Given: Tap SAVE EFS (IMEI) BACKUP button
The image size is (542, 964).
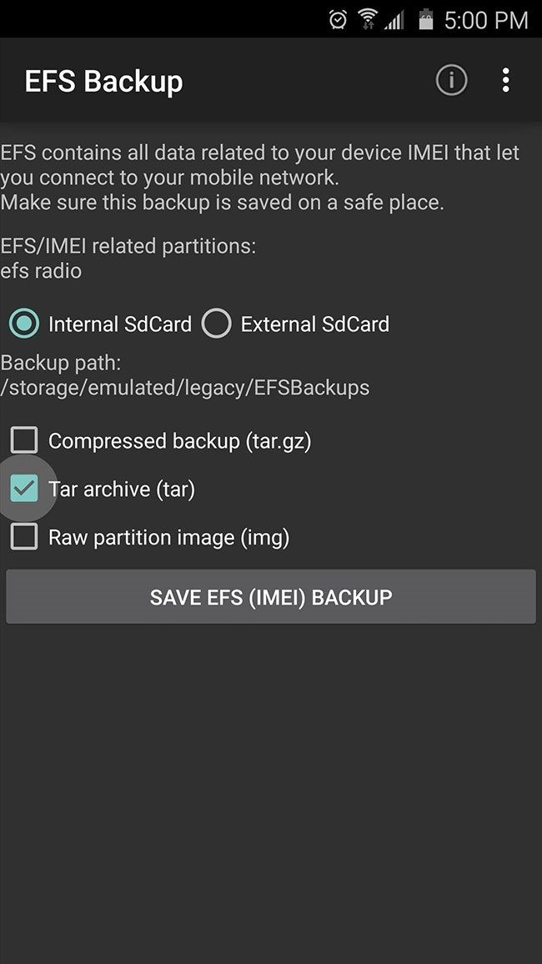Looking at the screenshot, I should click(x=271, y=597).
